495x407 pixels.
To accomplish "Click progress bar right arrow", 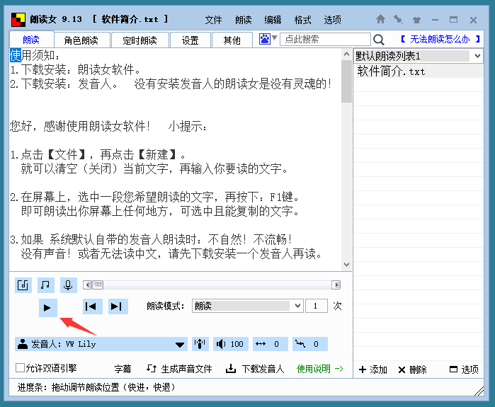I will pos(336,285).
